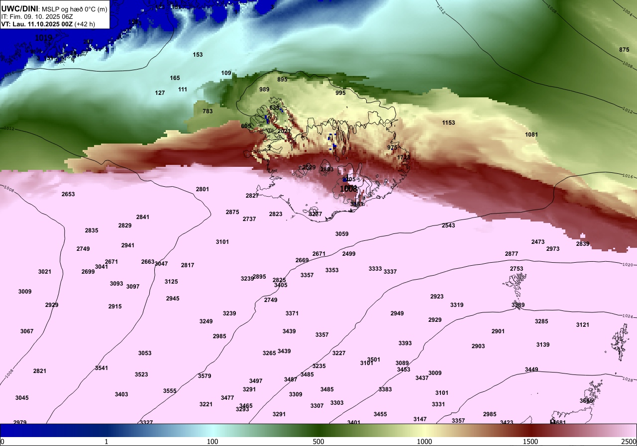
Task: Click the map value 783
Action: (x=208, y=111)
